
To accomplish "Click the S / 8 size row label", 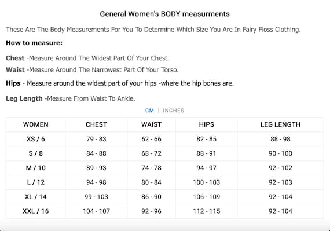I will (36, 153).
